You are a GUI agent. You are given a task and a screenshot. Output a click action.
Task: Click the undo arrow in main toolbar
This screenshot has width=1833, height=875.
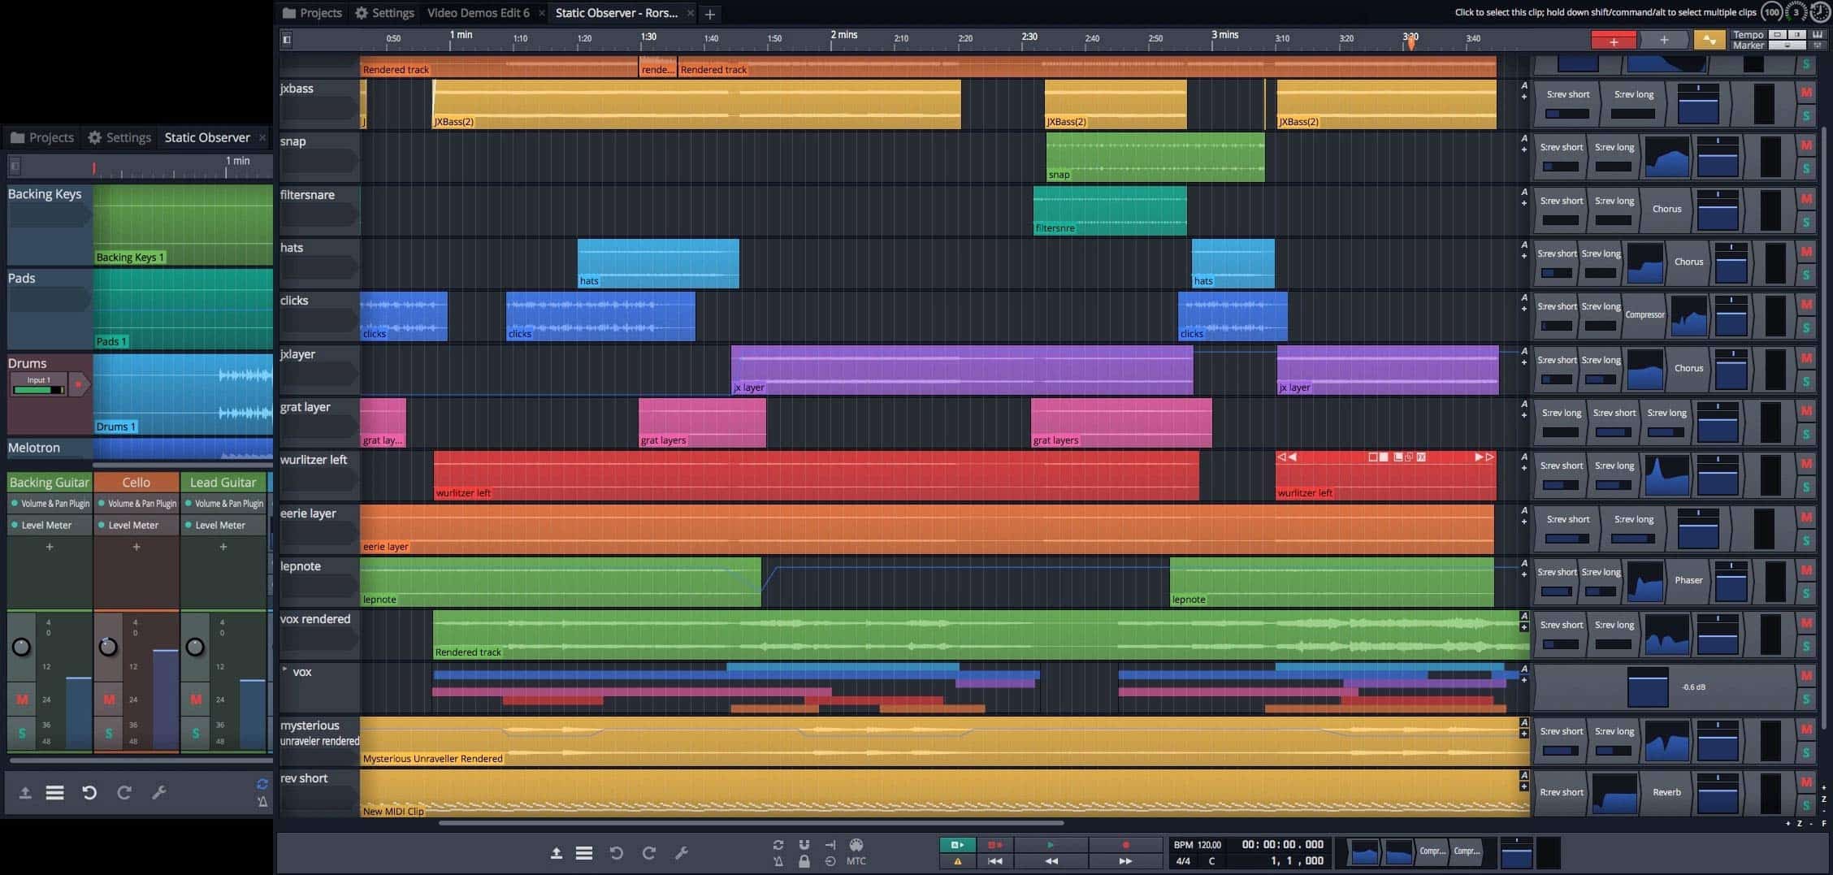tap(617, 853)
